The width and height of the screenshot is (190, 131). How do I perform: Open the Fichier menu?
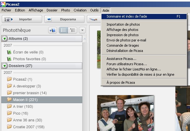point(7,10)
